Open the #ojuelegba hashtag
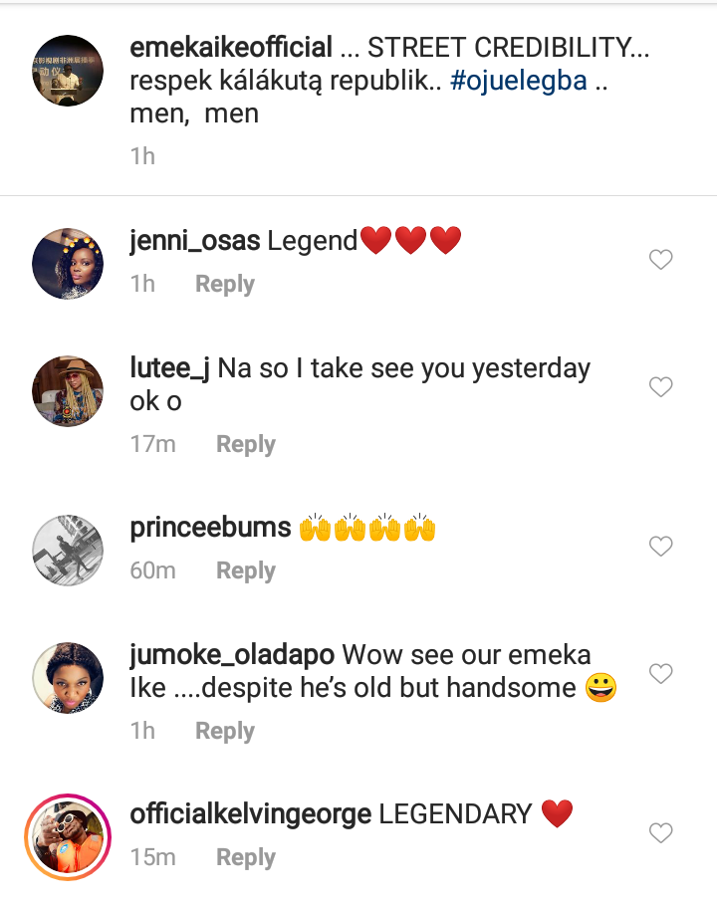The height and width of the screenshot is (905, 717). point(518,82)
